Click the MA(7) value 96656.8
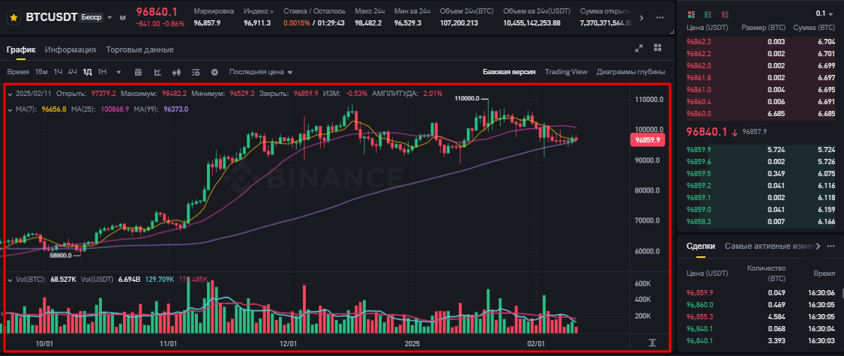Viewport: 844px width, 356px height. point(55,109)
